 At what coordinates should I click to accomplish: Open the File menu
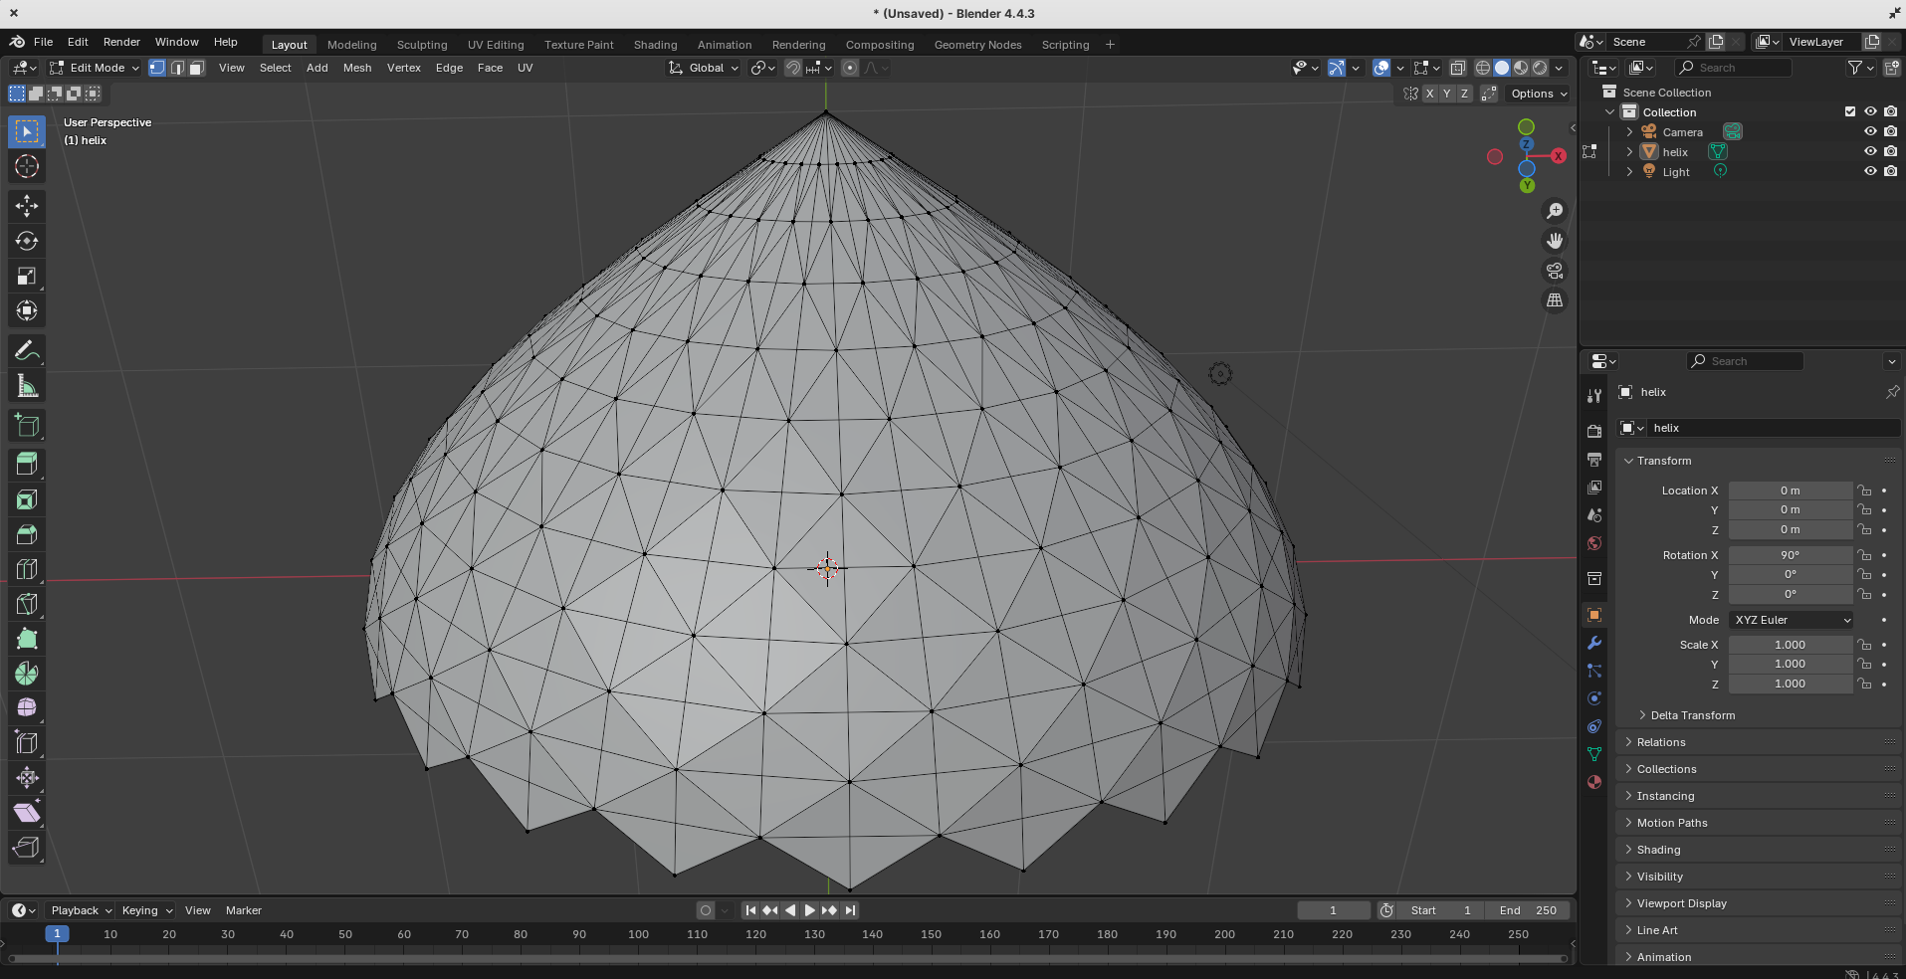pos(43,42)
